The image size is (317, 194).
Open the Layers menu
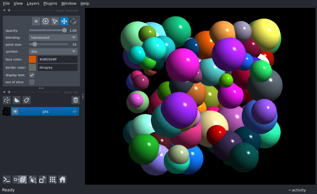[33, 3]
